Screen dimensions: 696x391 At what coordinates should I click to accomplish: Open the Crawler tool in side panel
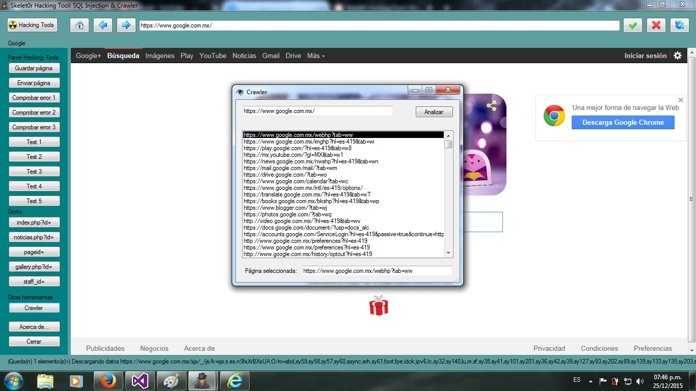(34, 308)
